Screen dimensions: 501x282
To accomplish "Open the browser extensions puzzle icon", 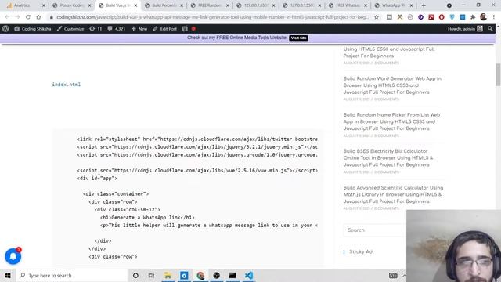I will click(x=473, y=17).
